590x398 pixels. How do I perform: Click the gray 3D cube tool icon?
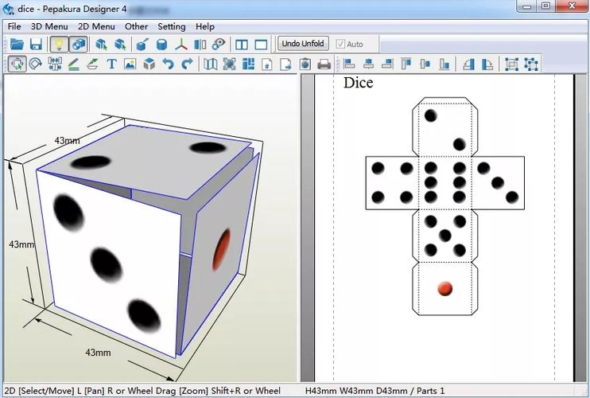(149, 64)
